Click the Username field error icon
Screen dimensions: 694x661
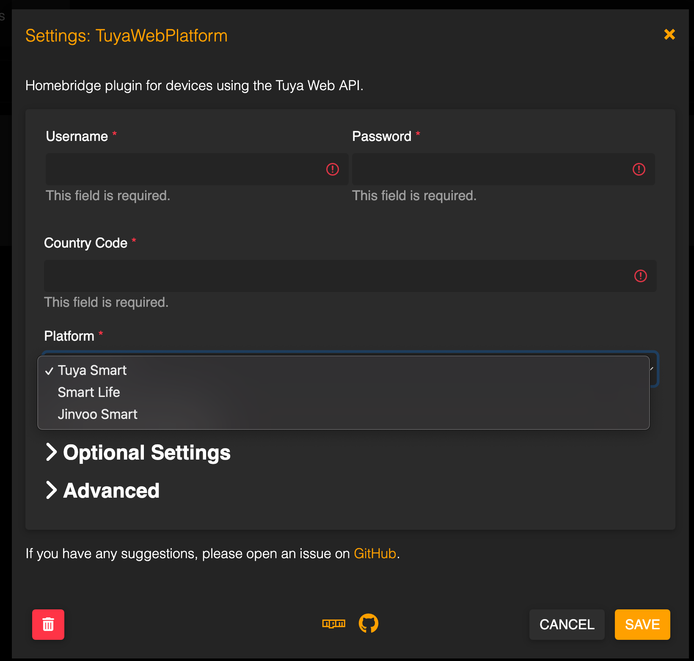[x=333, y=169]
